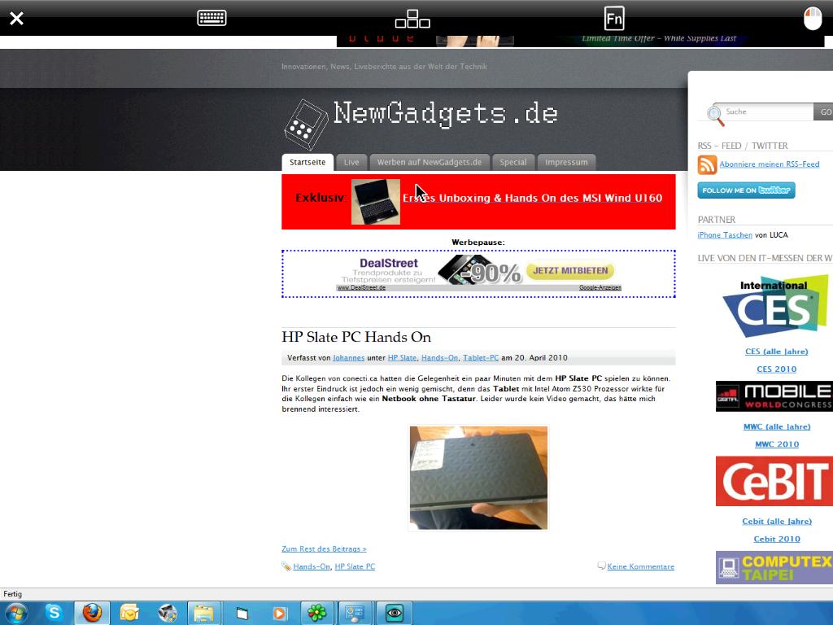Switch to the Special tab

tap(513, 162)
